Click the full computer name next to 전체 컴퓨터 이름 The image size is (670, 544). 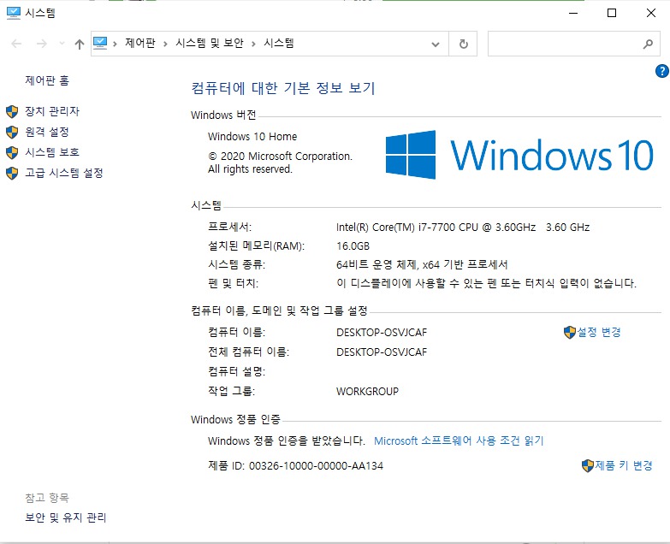point(382,352)
